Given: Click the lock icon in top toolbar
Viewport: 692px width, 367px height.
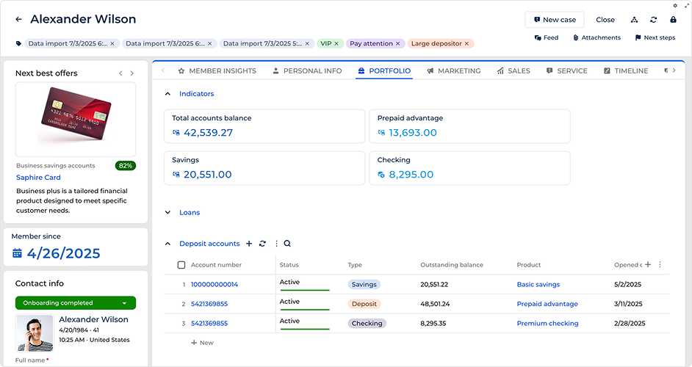Looking at the screenshot, I should pos(673,20).
